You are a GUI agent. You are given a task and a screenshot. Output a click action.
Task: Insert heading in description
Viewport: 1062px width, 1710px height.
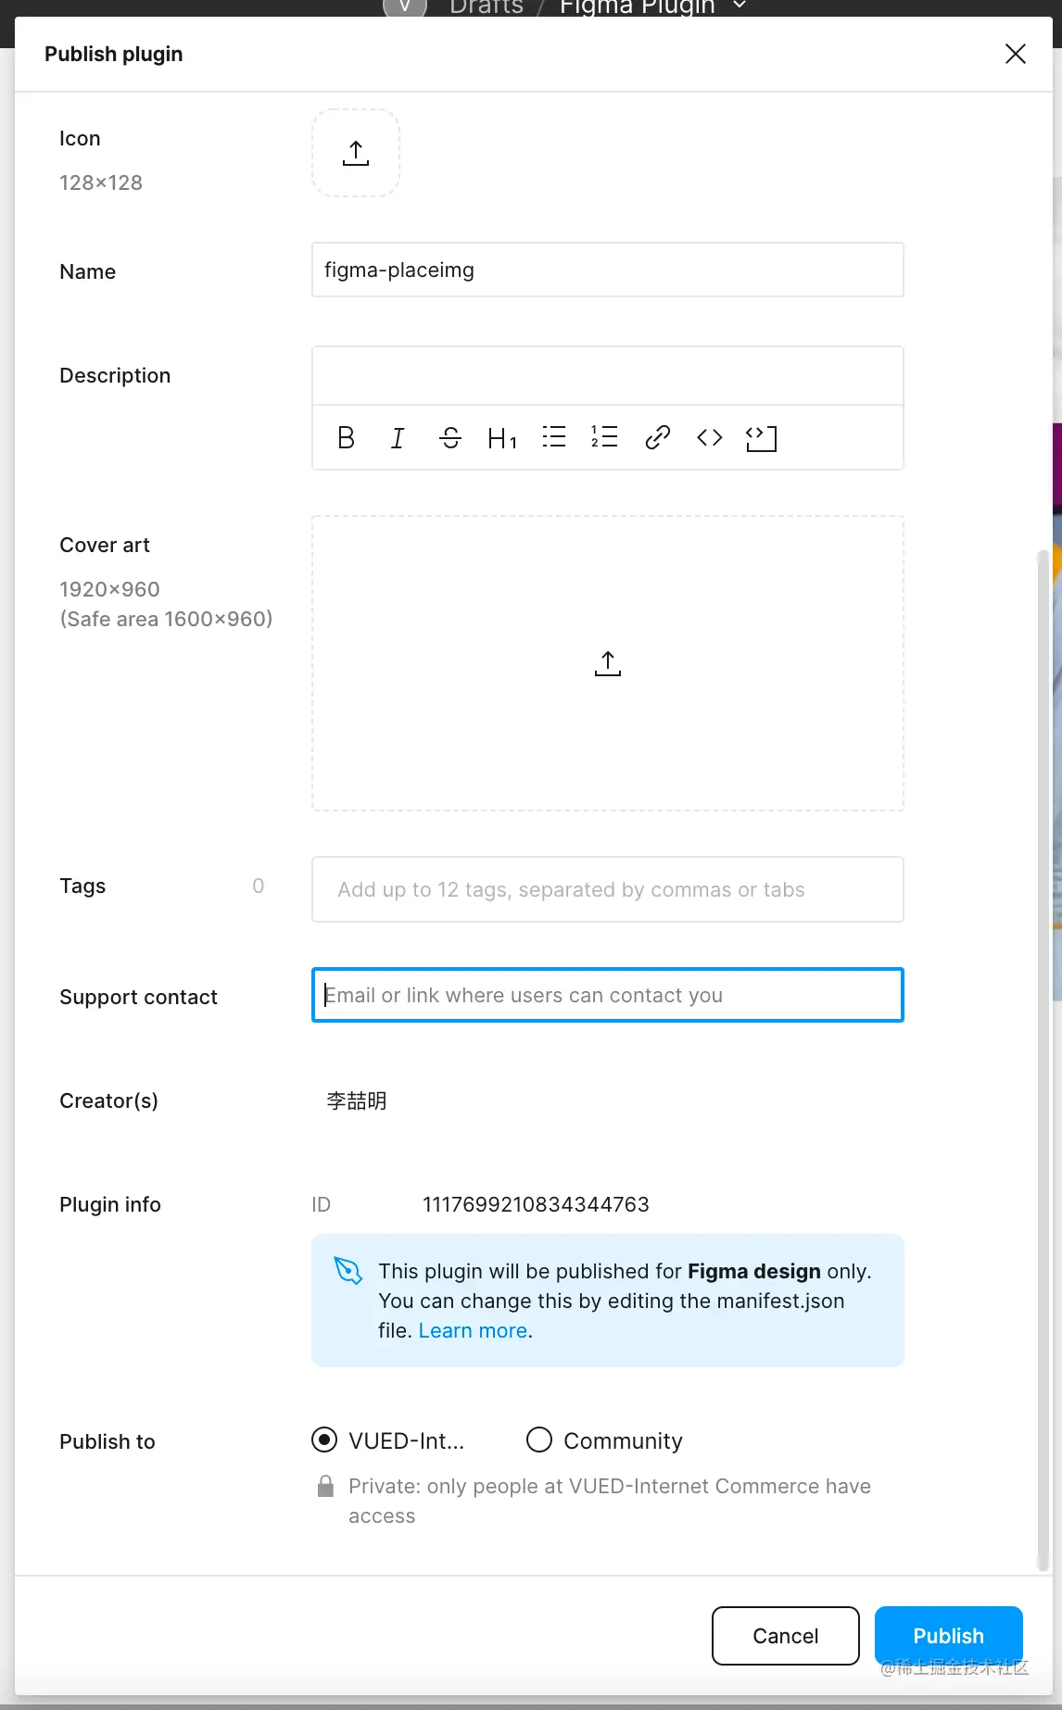[x=501, y=437]
